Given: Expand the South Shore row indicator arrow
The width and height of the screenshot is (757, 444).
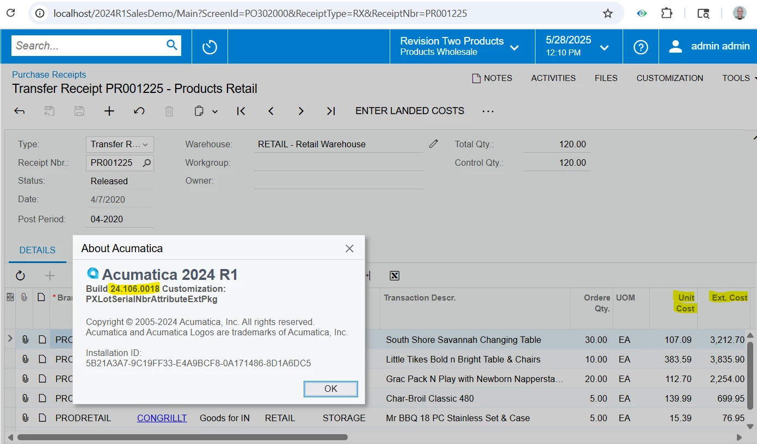Looking at the screenshot, I should pos(10,339).
